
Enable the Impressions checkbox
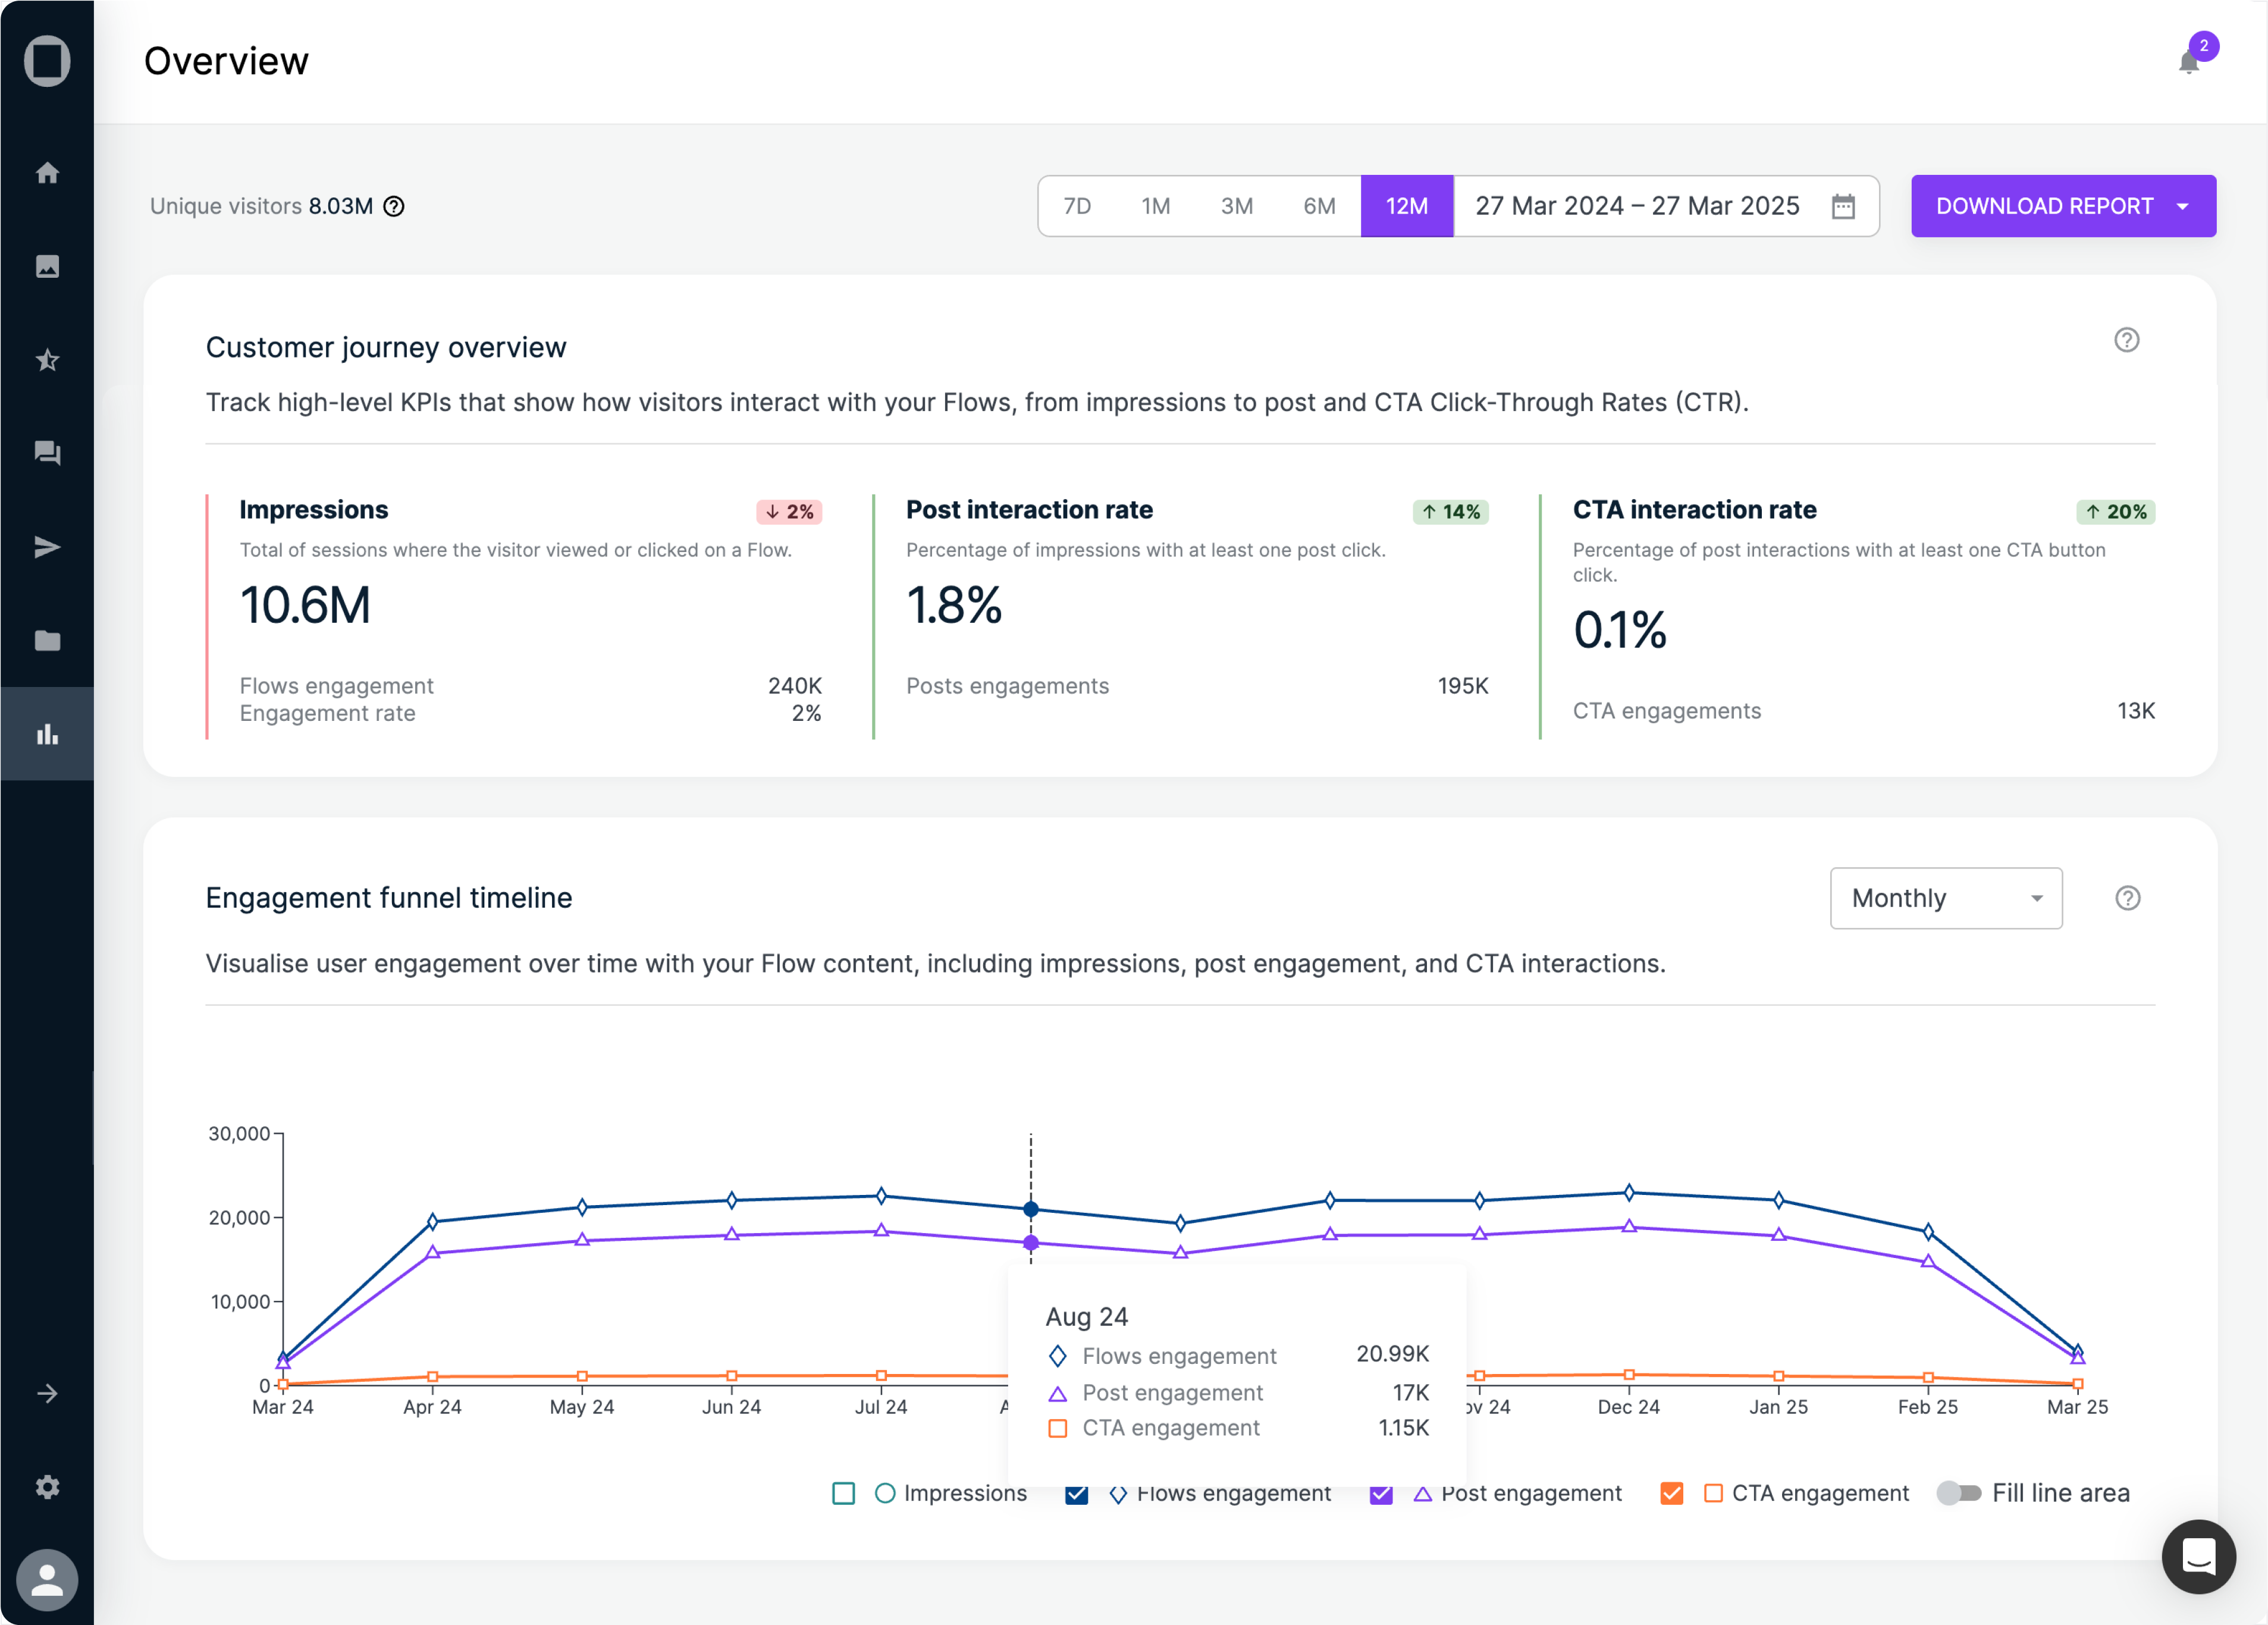tap(843, 1493)
